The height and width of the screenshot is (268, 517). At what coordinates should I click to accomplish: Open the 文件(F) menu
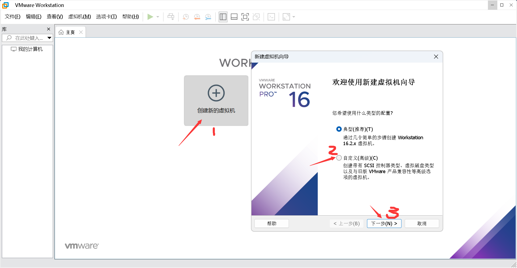[x=13, y=17]
